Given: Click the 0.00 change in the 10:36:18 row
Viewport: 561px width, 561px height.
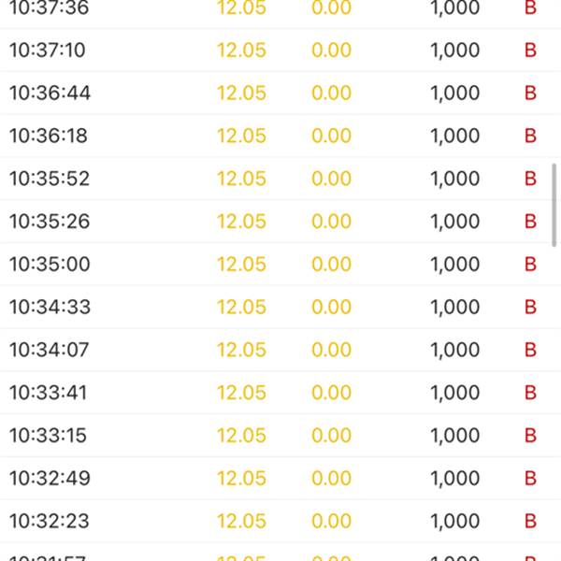Looking at the screenshot, I should (x=331, y=137).
